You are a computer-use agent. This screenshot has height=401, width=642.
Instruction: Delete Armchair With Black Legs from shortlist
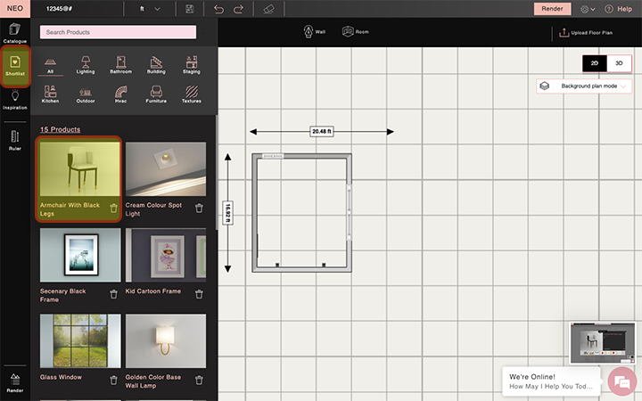[x=113, y=209]
